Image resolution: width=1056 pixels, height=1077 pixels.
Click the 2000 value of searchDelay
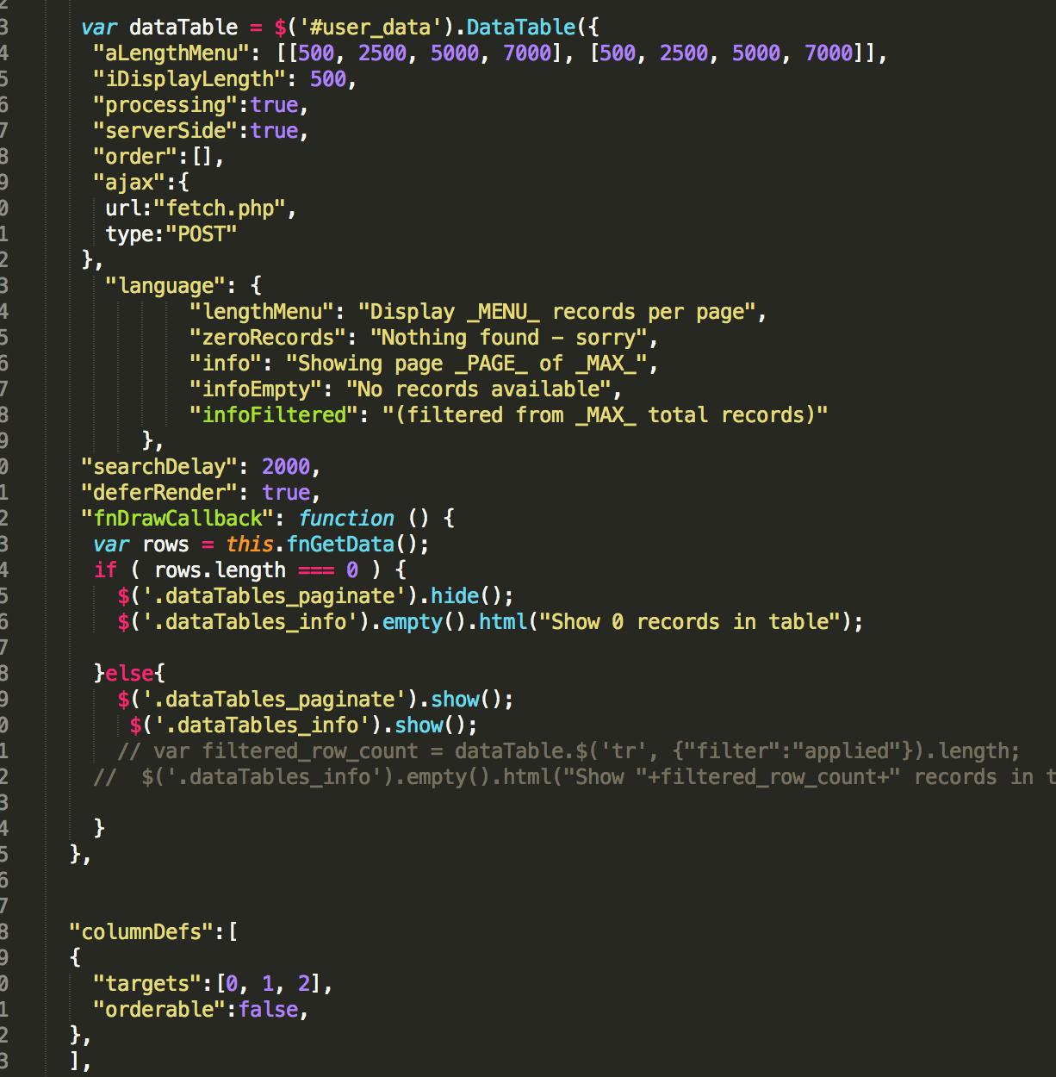[x=285, y=467]
